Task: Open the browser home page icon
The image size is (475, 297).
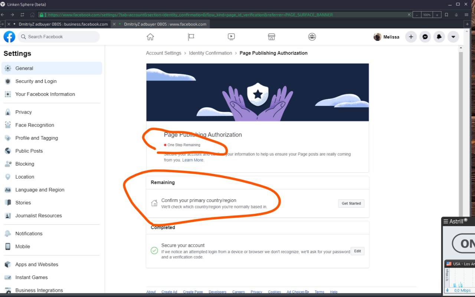Action: tap(32, 15)
